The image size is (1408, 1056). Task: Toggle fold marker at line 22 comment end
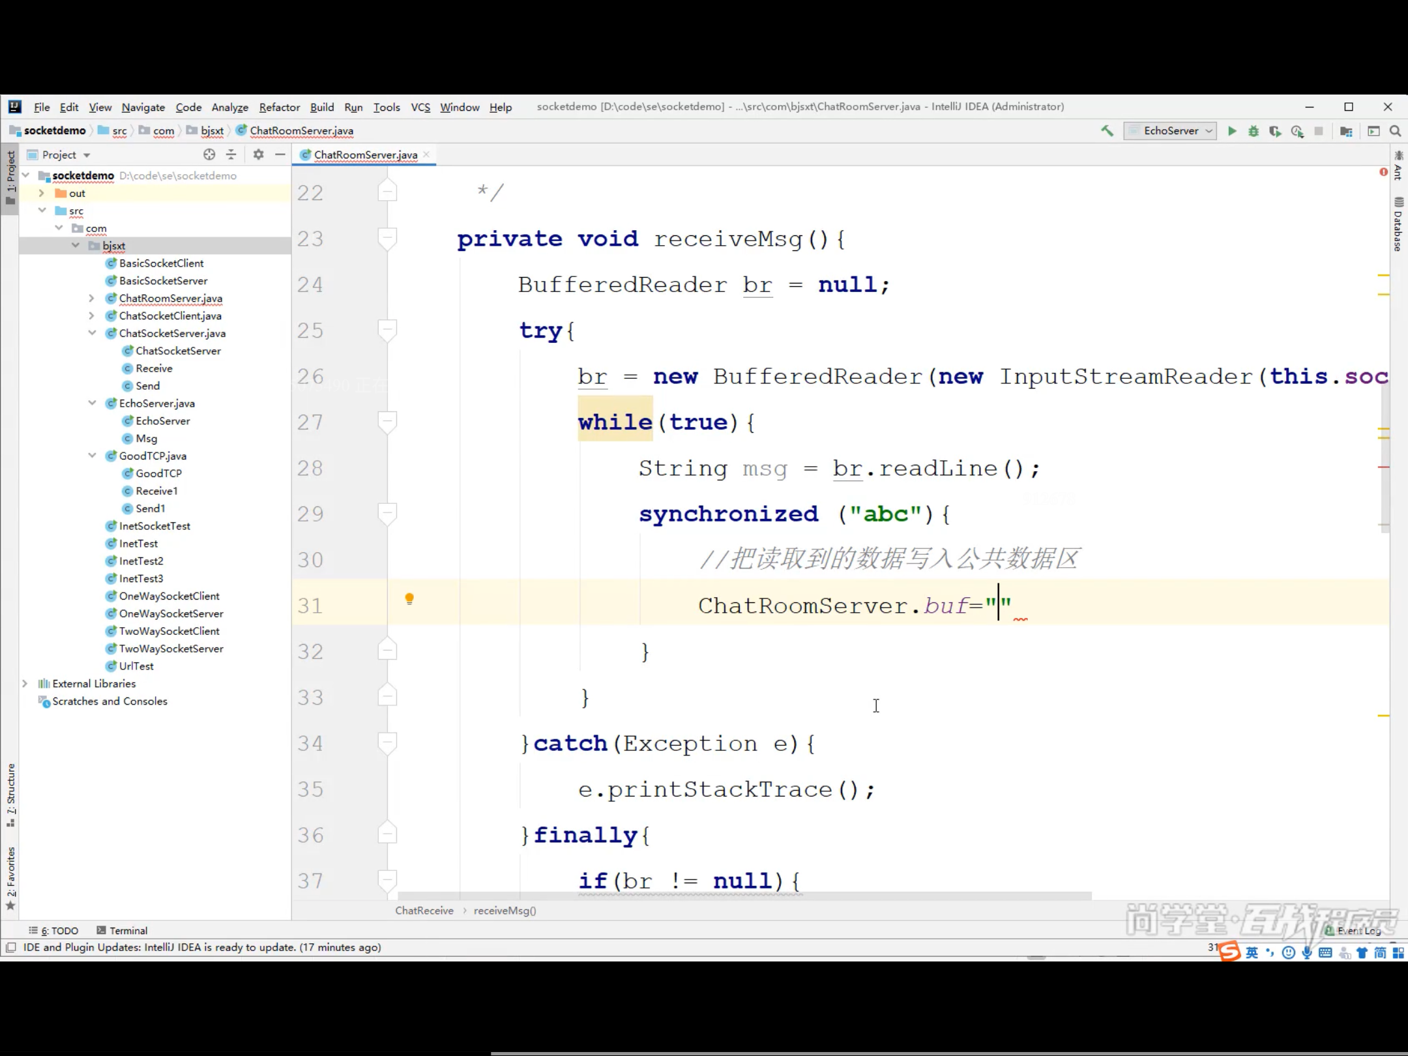(x=387, y=192)
